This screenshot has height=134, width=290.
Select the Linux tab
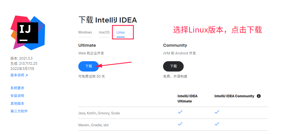click(x=121, y=33)
